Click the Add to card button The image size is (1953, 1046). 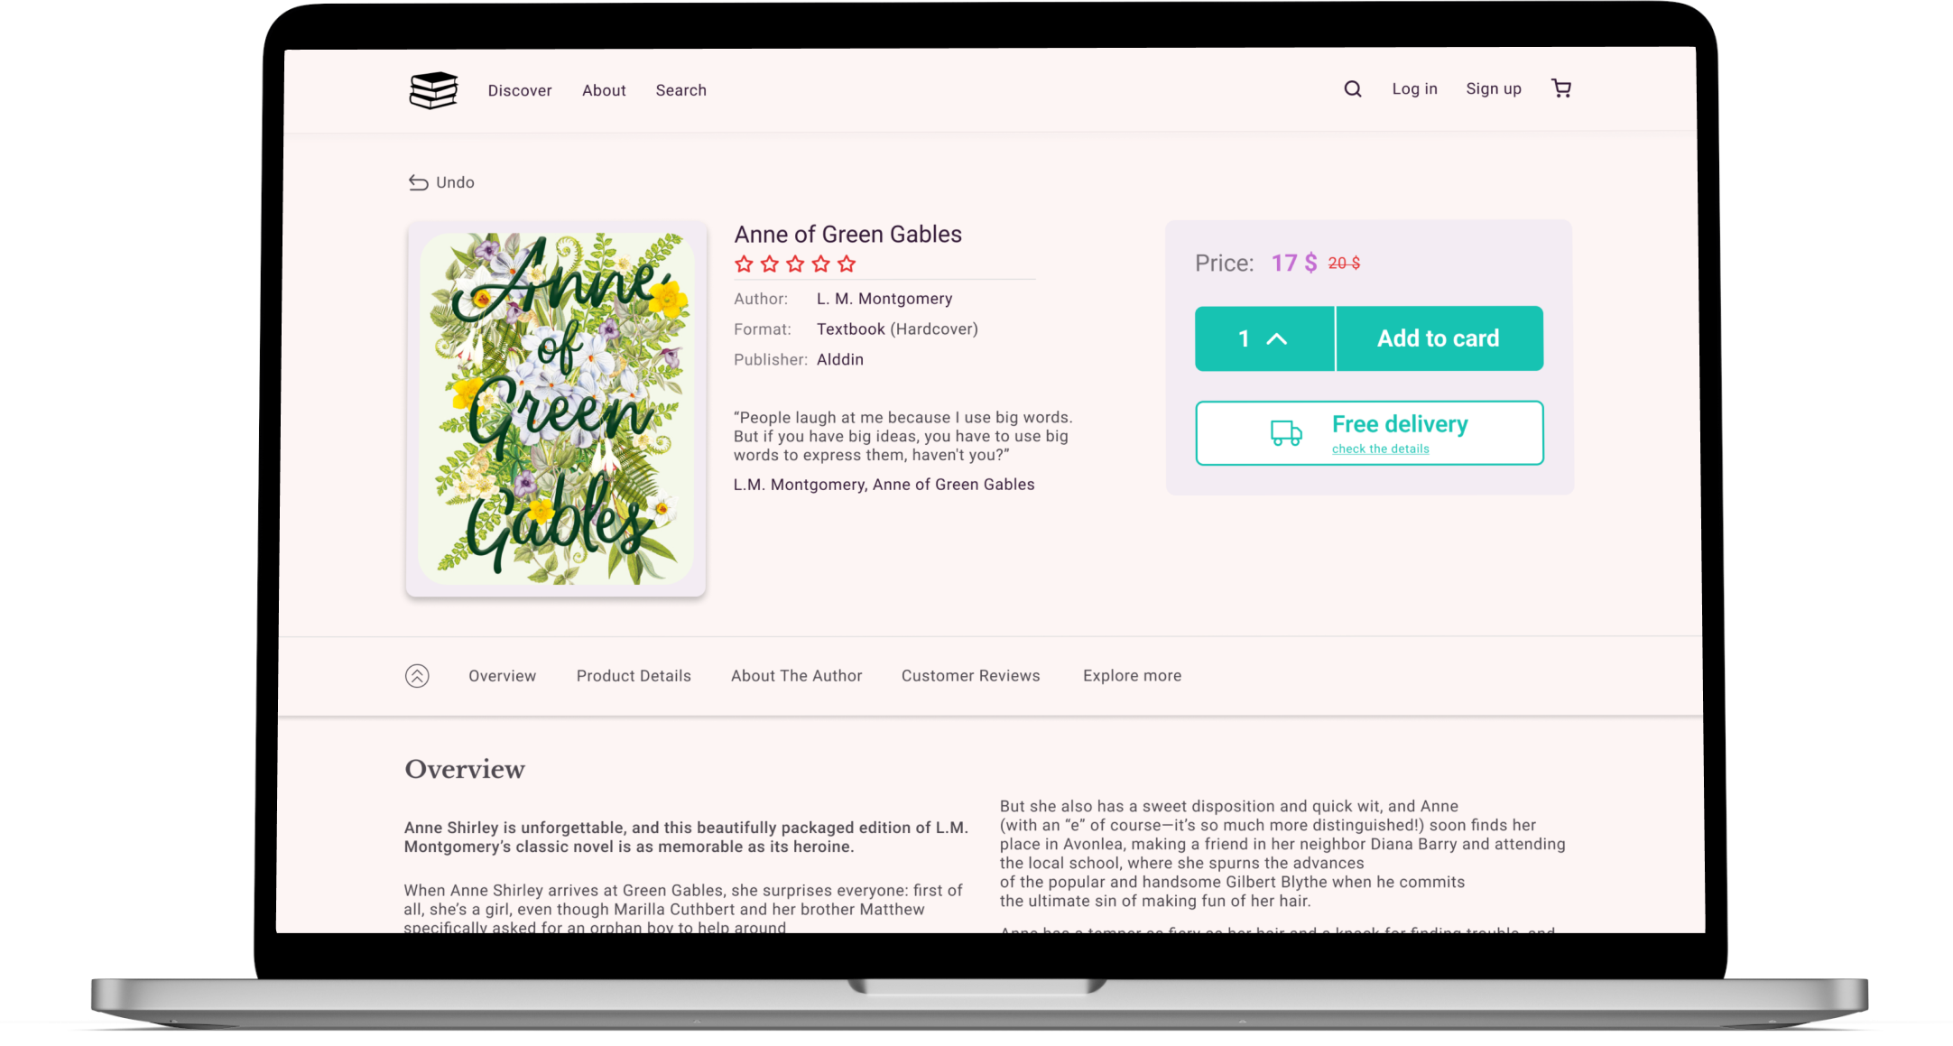pos(1439,338)
